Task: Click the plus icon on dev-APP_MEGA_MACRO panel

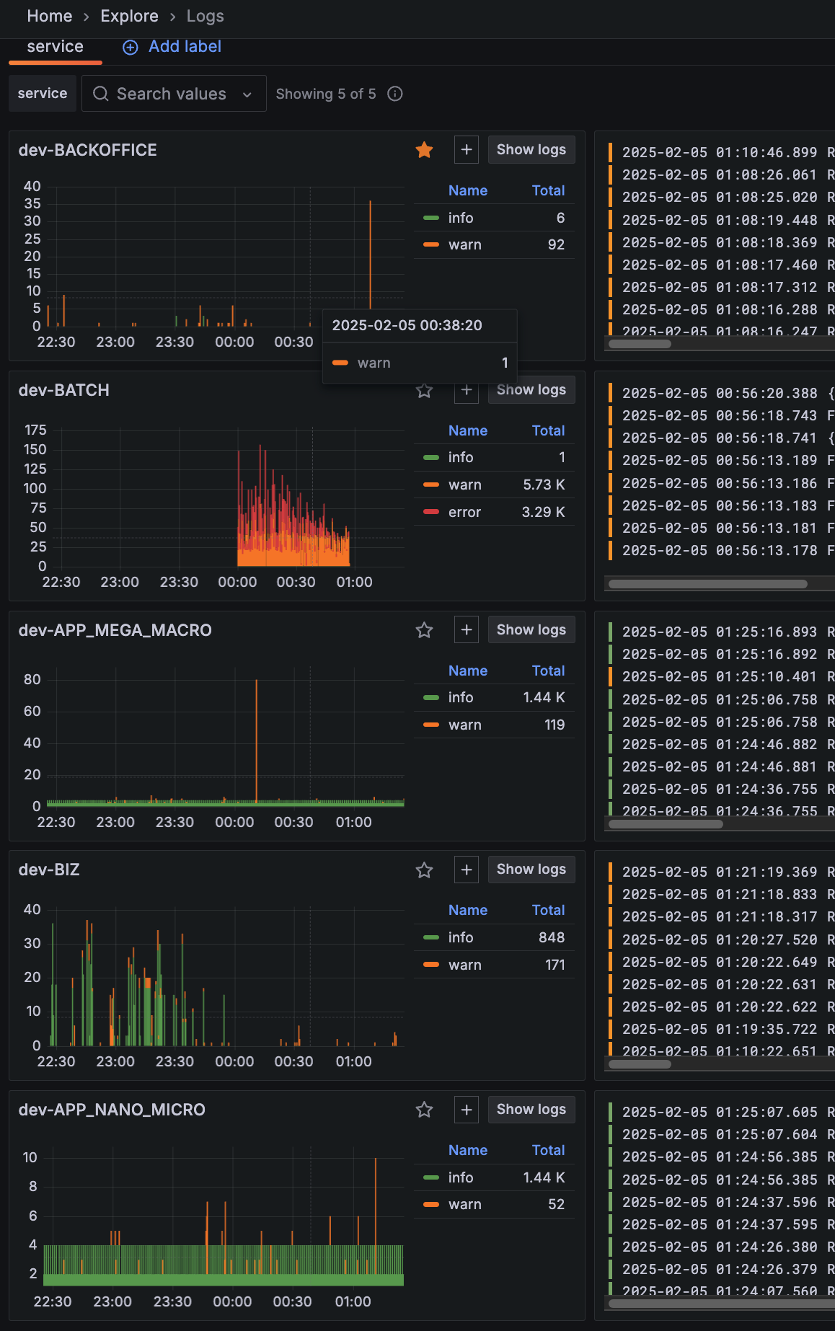Action: coord(467,630)
